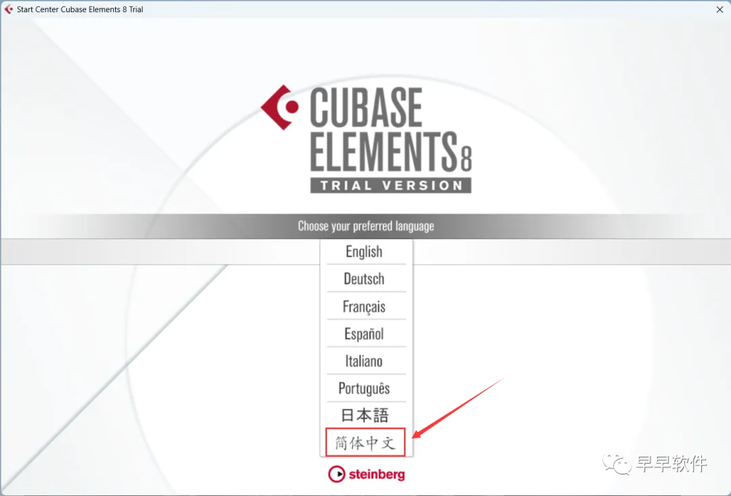731x496 pixels.
Task: Click the Cubase Elements 8 logo
Action: point(366,139)
